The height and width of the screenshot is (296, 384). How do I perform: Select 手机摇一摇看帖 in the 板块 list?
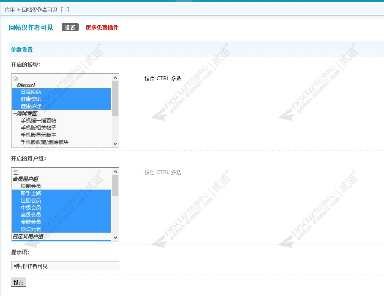[x=38, y=121]
